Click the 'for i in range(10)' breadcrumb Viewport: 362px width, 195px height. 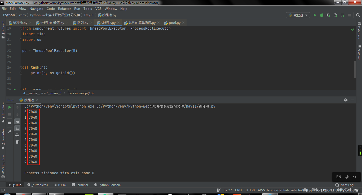point(81,93)
